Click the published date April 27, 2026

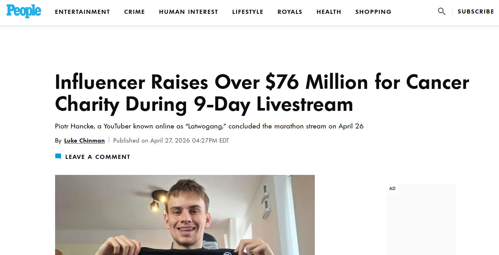[x=171, y=141]
